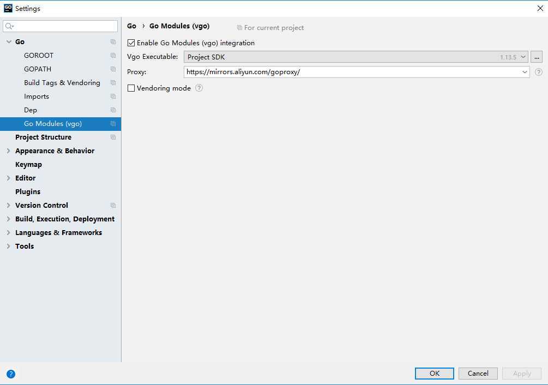Click the search magnifier icon in settings filter
Screen dimensions: 548x385
(x=9, y=26)
